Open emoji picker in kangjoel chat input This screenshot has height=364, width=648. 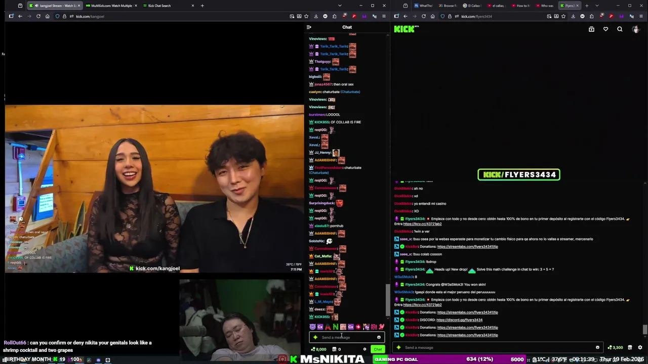tap(379, 337)
